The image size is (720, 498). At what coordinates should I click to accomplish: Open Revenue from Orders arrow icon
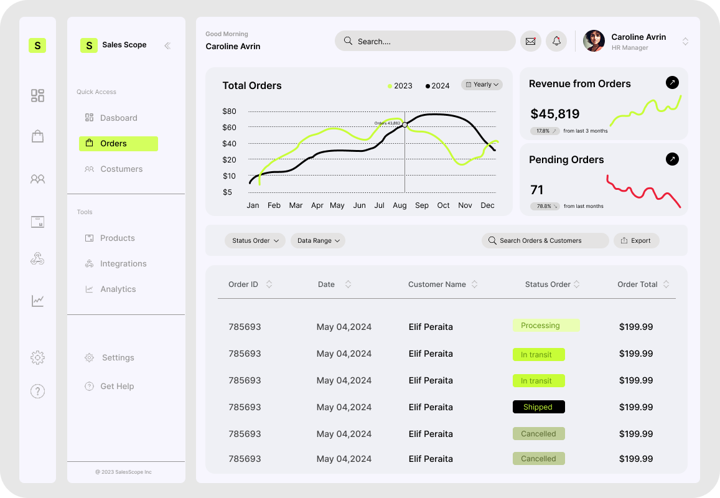(x=672, y=83)
